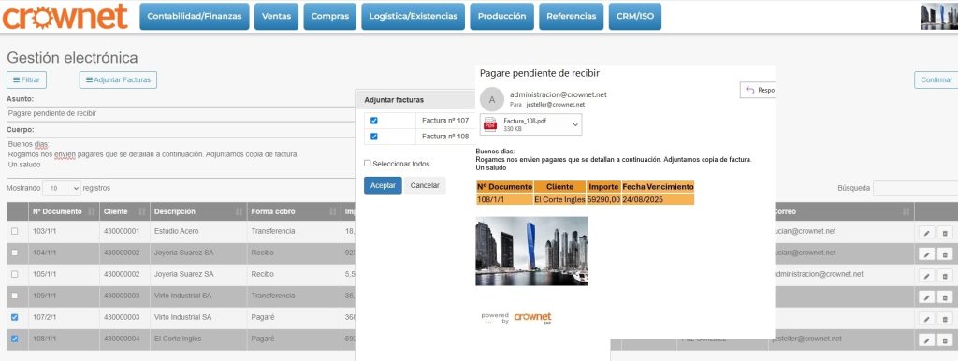
Task: Uncheck Factura nº 107 checkbox
Action: [x=374, y=121]
